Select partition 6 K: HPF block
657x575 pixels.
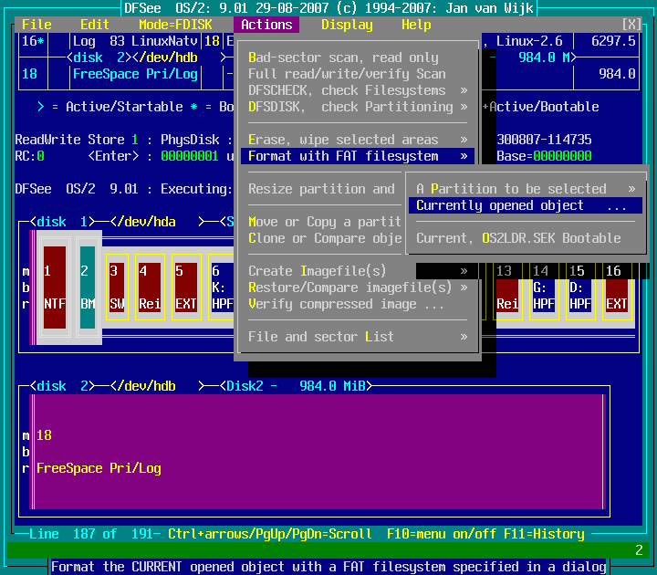tap(220, 287)
